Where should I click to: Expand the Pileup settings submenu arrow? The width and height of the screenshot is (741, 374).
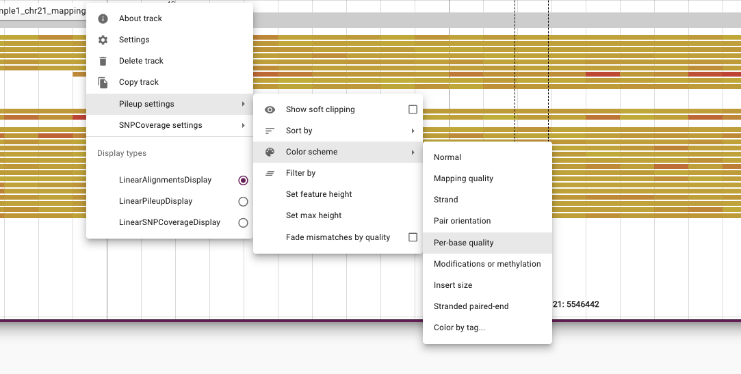point(243,104)
